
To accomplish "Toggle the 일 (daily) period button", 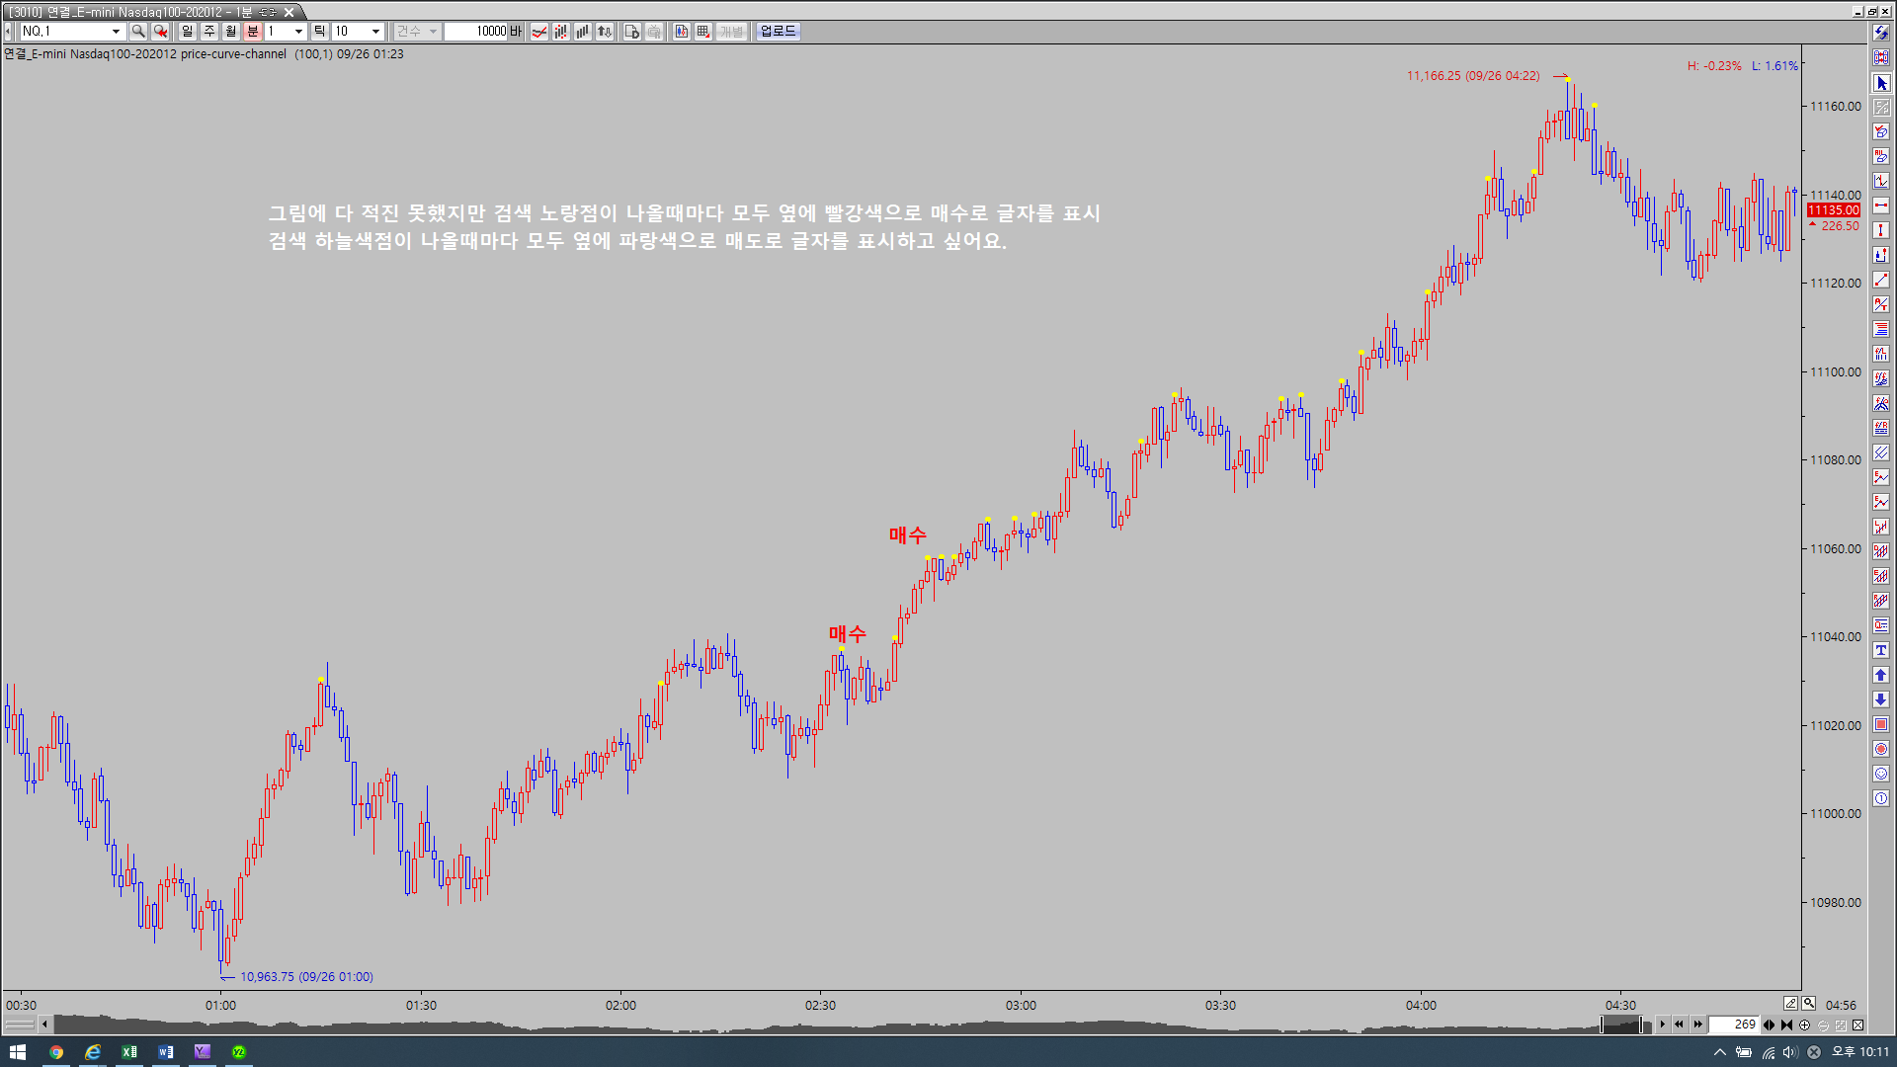I will (188, 32).
